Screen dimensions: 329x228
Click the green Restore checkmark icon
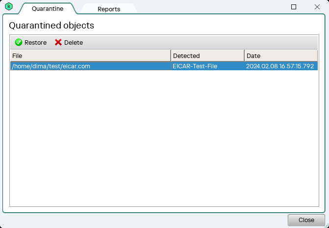coord(19,42)
